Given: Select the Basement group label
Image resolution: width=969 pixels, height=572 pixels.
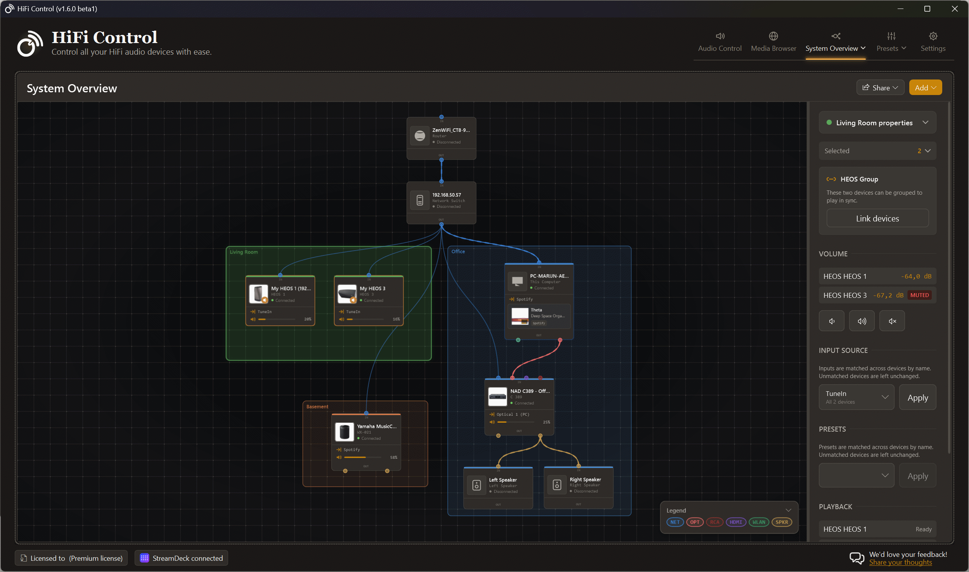Looking at the screenshot, I should point(317,406).
